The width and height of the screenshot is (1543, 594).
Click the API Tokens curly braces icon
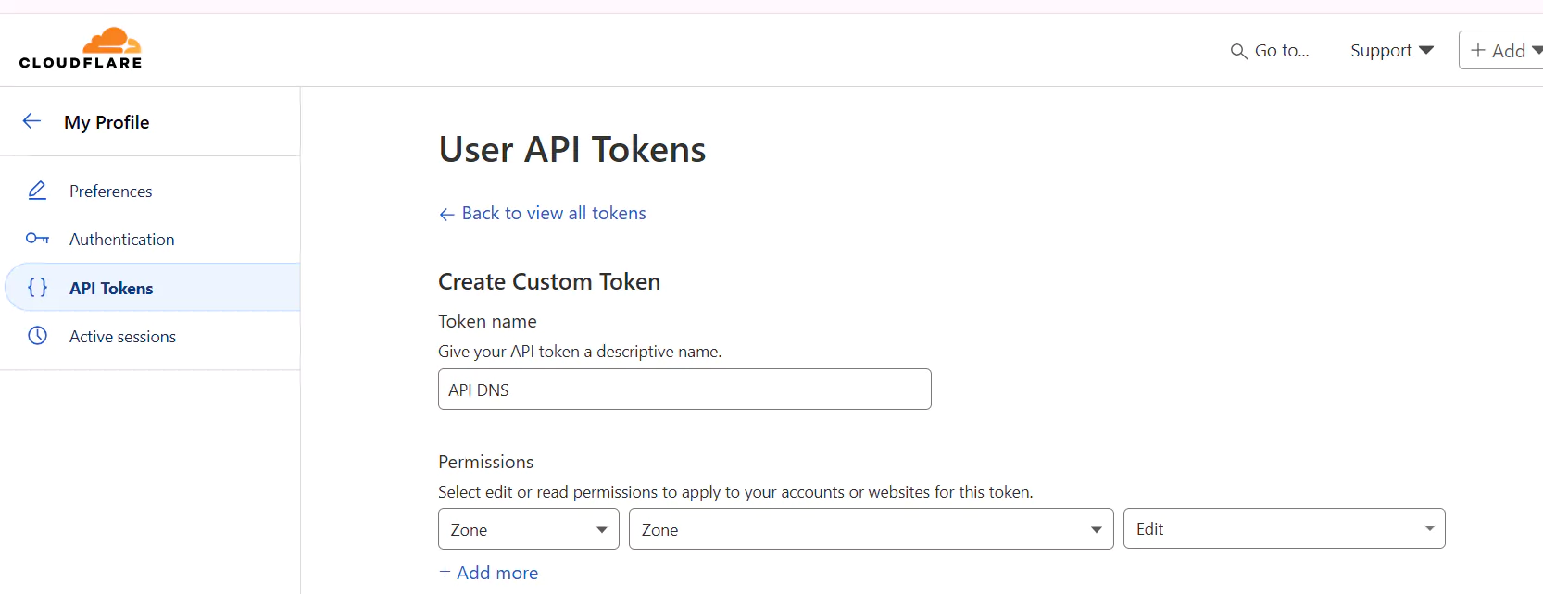coord(37,288)
